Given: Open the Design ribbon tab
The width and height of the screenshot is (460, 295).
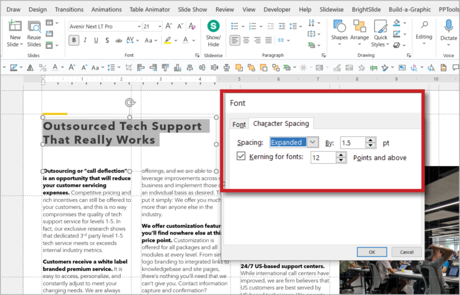Looking at the screenshot, I should [x=37, y=9].
